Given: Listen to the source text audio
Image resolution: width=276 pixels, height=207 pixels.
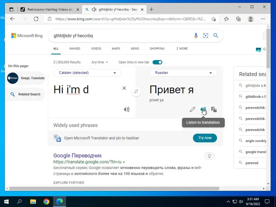Looking at the screenshot, I should (127, 109).
